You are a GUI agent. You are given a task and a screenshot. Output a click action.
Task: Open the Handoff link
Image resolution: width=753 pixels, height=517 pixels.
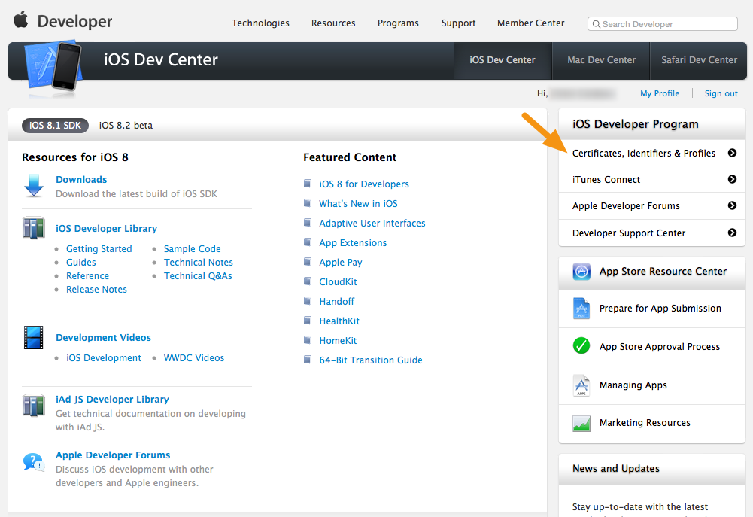[337, 301]
